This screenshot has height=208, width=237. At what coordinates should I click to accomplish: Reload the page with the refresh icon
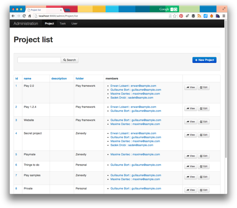24,16
